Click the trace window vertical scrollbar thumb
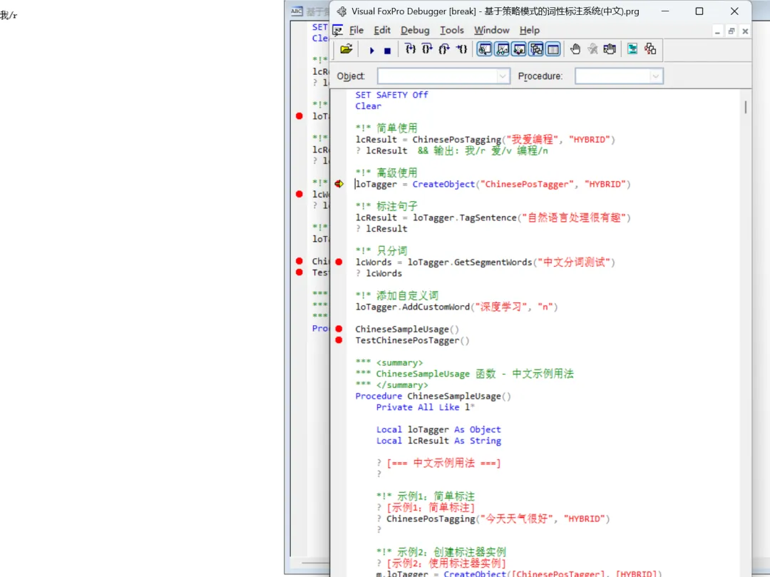The image size is (770, 577). [x=746, y=107]
